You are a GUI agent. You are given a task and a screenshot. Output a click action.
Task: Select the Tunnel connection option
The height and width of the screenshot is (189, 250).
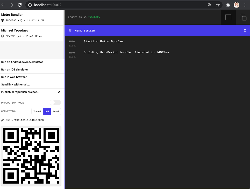(x=37, y=111)
